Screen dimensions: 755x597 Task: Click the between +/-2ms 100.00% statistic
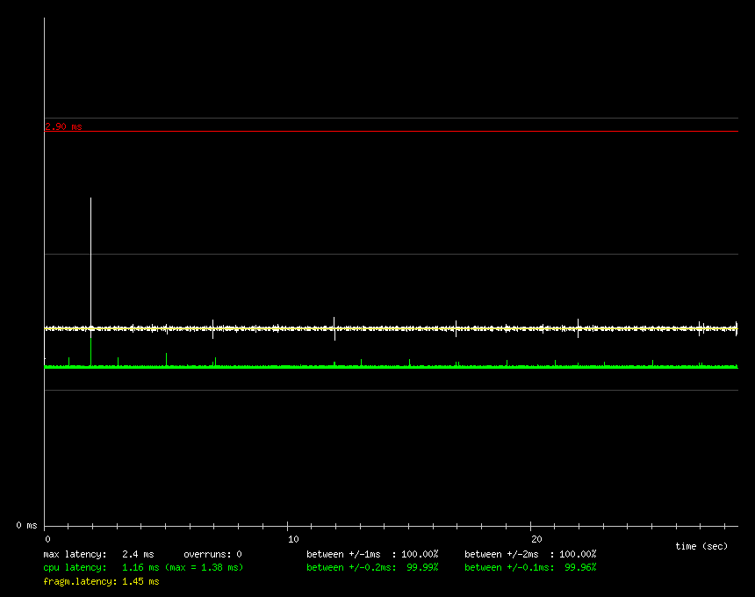530,554
